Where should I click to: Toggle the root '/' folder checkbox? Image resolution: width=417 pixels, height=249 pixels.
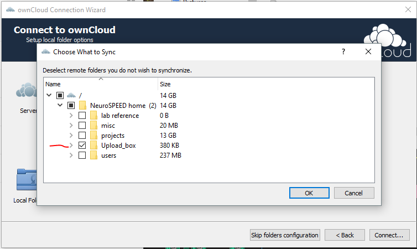tap(60, 95)
